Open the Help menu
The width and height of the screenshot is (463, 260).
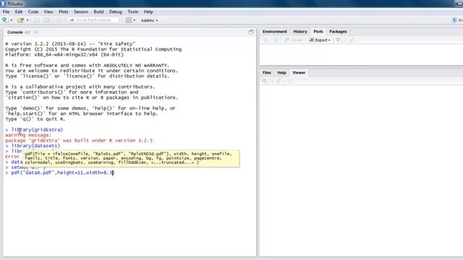(x=148, y=12)
